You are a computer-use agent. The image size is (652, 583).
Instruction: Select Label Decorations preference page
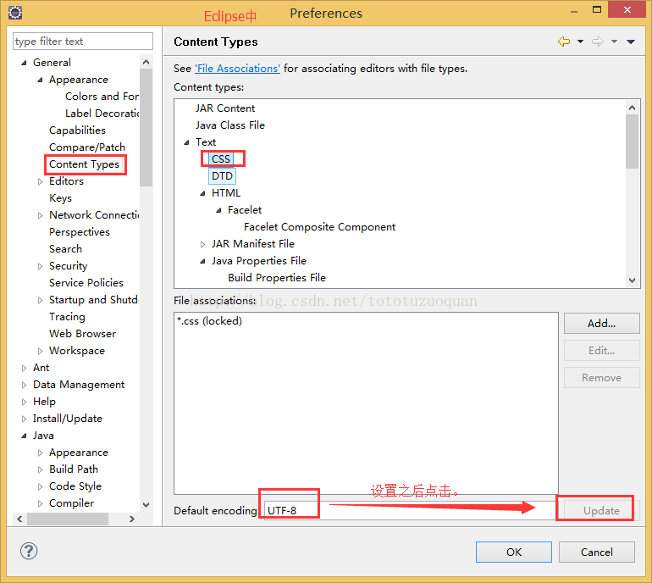tap(102, 114)
